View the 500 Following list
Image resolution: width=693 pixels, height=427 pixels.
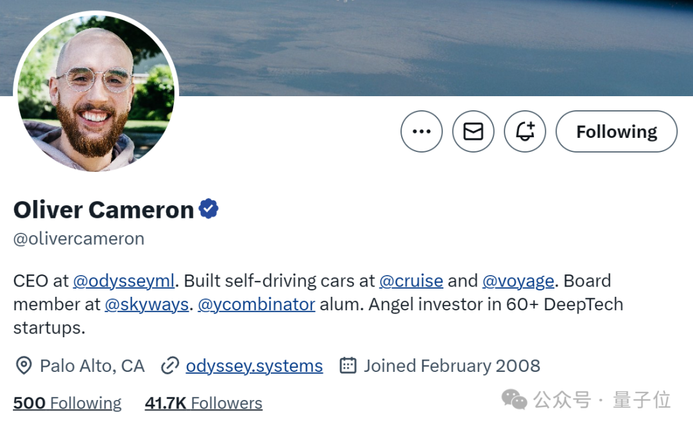coord(67,403)
